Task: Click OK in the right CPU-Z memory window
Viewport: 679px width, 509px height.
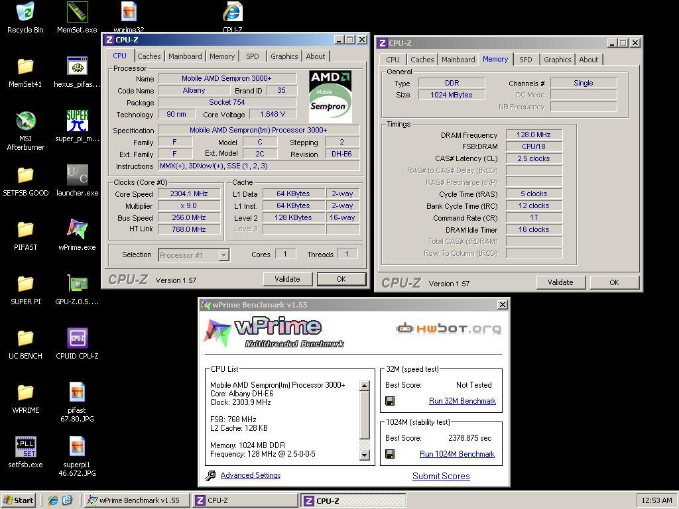Action: pos(615,282)
